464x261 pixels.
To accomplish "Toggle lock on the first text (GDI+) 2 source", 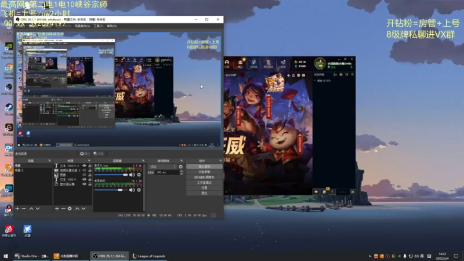I will pos(90,166).
